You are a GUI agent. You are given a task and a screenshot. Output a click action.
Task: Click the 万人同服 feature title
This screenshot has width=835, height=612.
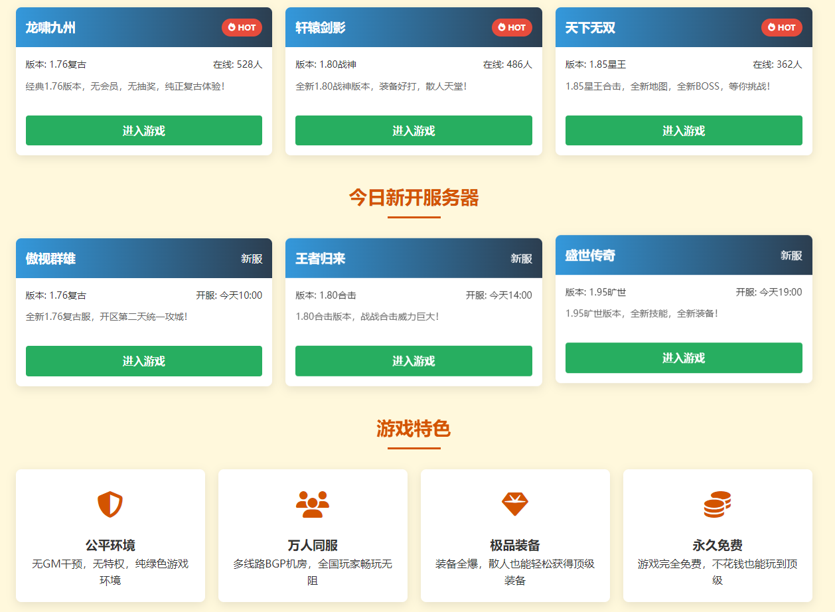pos(313,546)
